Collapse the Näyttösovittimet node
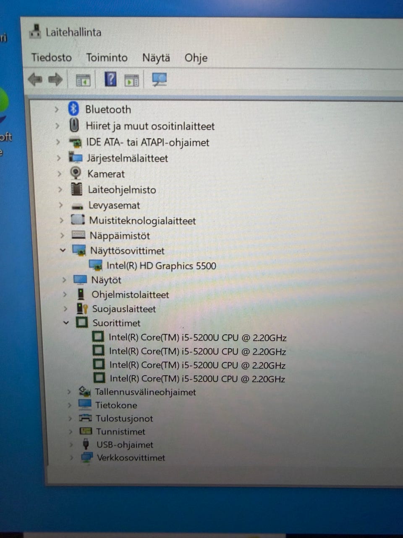 (x=63, y=250)
